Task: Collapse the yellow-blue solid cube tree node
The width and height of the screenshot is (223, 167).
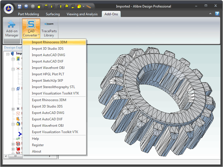Action: click(x=13, y=124)
